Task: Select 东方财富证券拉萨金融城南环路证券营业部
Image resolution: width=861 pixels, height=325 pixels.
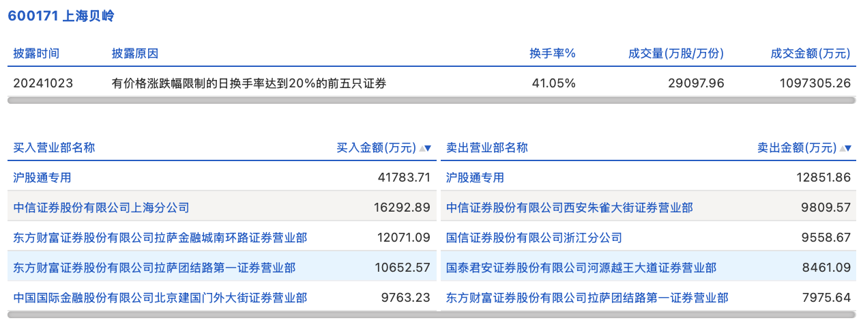Action: [x=160, y=238]
